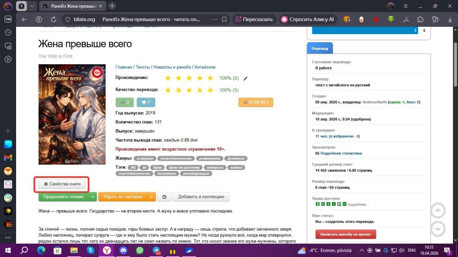Open the Vedmochka95 owner profile link

[x=375, y=102]
